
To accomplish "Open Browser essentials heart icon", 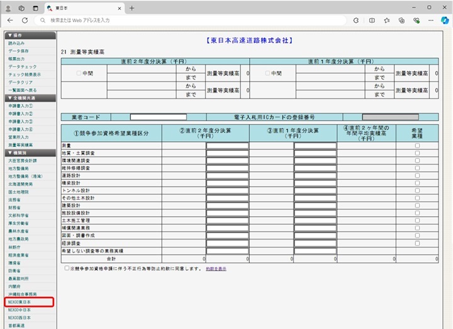I will pyautogui.click(x=417, y=20).
